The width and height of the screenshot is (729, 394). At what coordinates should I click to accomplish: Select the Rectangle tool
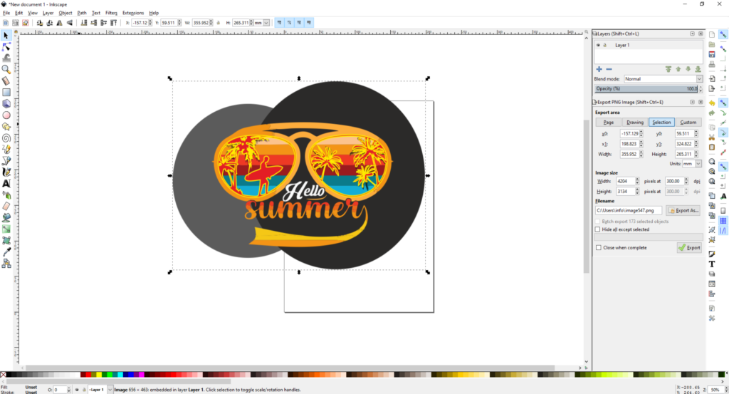pyautogui.click(x=6, y=92)
